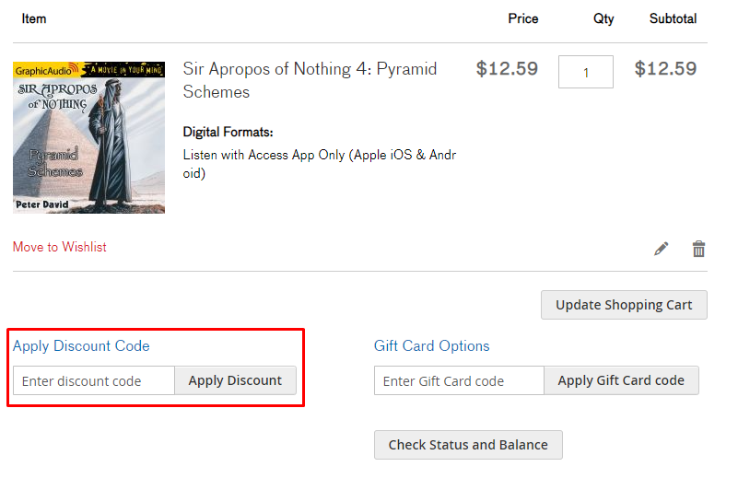Click the Qty column header
This screenshot has height=490, width=738.
[x=604, y=18]
